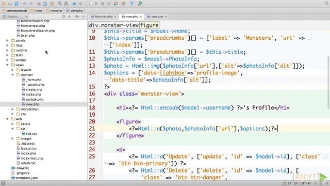Click the Run play icon

point(96,4)
